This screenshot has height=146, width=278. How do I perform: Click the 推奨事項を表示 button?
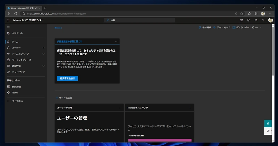coord(67,79)
